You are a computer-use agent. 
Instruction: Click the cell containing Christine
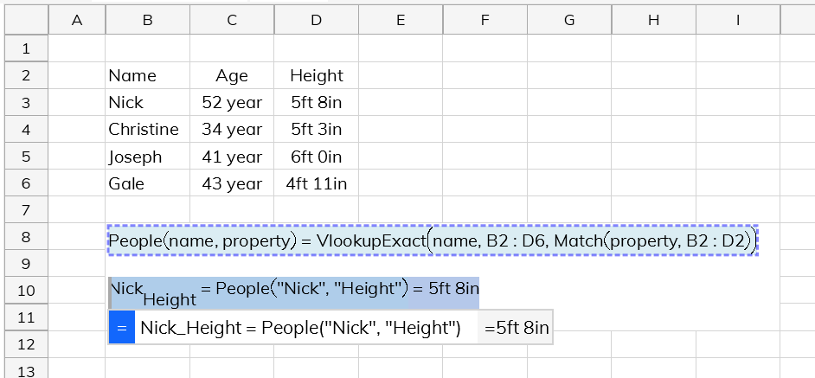148,130
